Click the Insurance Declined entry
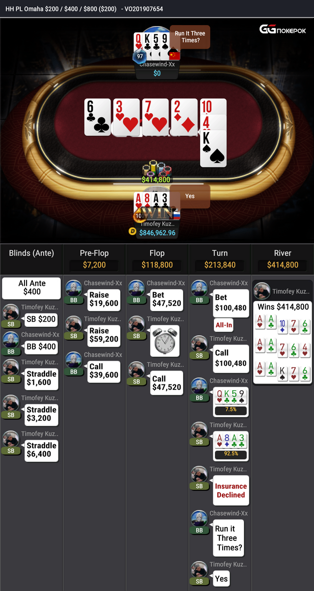This screenshot has width=314, height=591. click(x=231, y=490)
